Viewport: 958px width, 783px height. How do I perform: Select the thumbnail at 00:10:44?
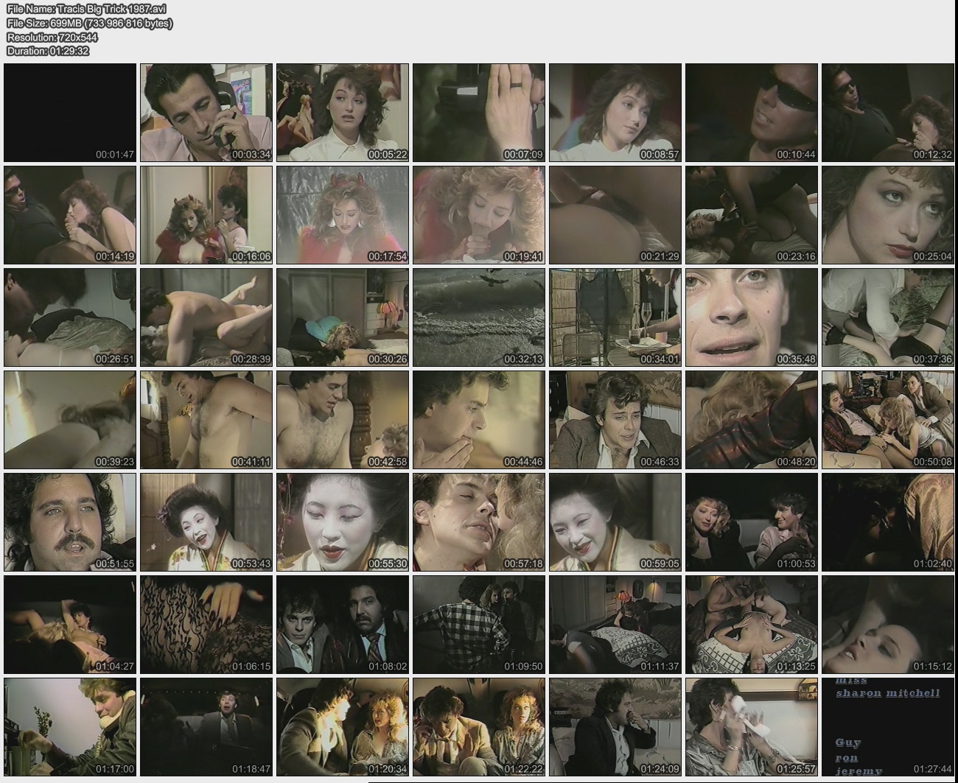pyautogui.click(x=752, y=112)
